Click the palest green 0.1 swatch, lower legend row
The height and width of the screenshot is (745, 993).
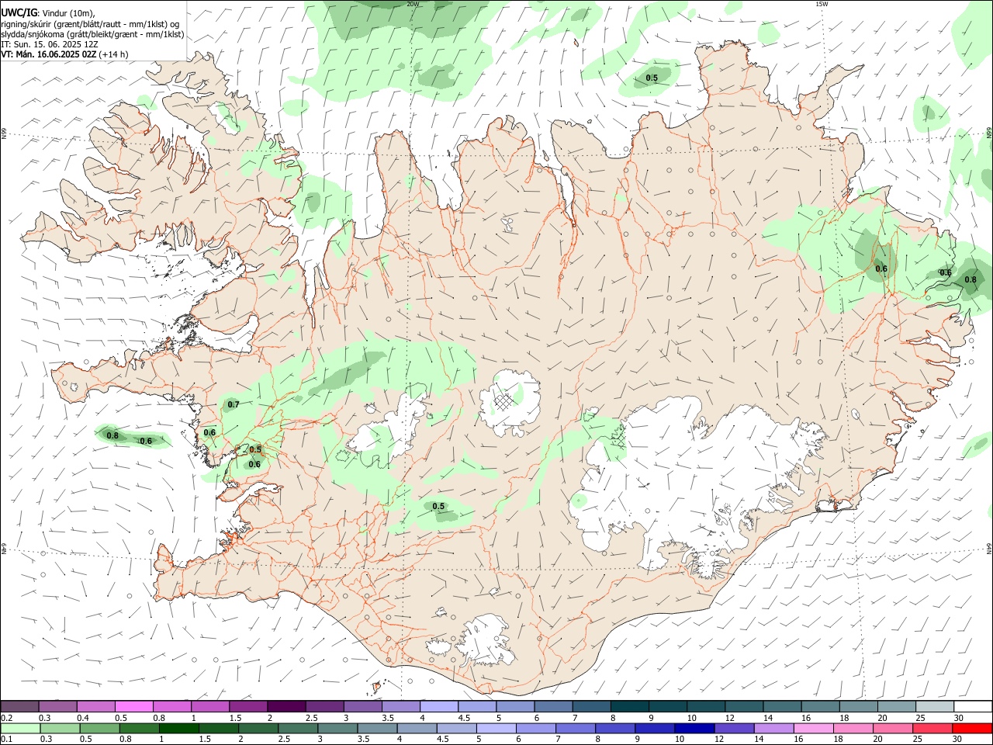point(21,728)
